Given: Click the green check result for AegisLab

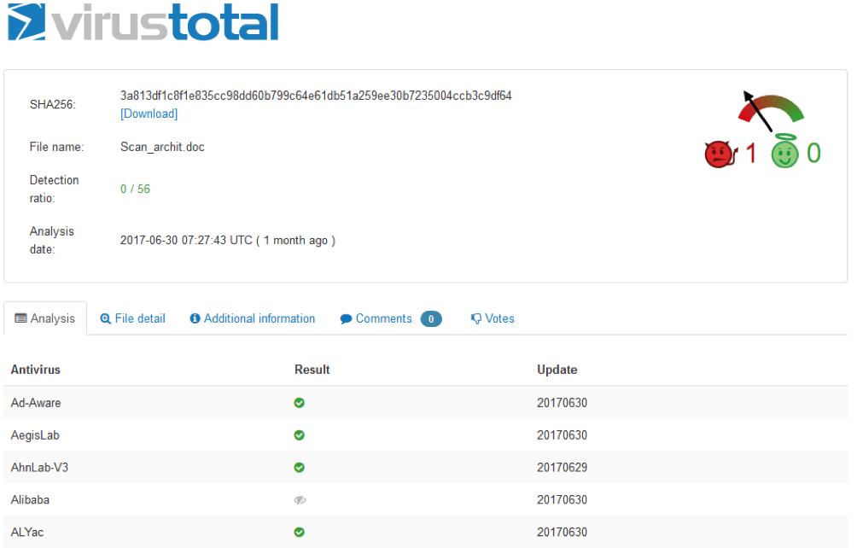Looking at the screenshot, I should 299,435.
